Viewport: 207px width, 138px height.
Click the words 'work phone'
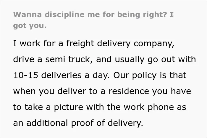[x=149, y=107]
